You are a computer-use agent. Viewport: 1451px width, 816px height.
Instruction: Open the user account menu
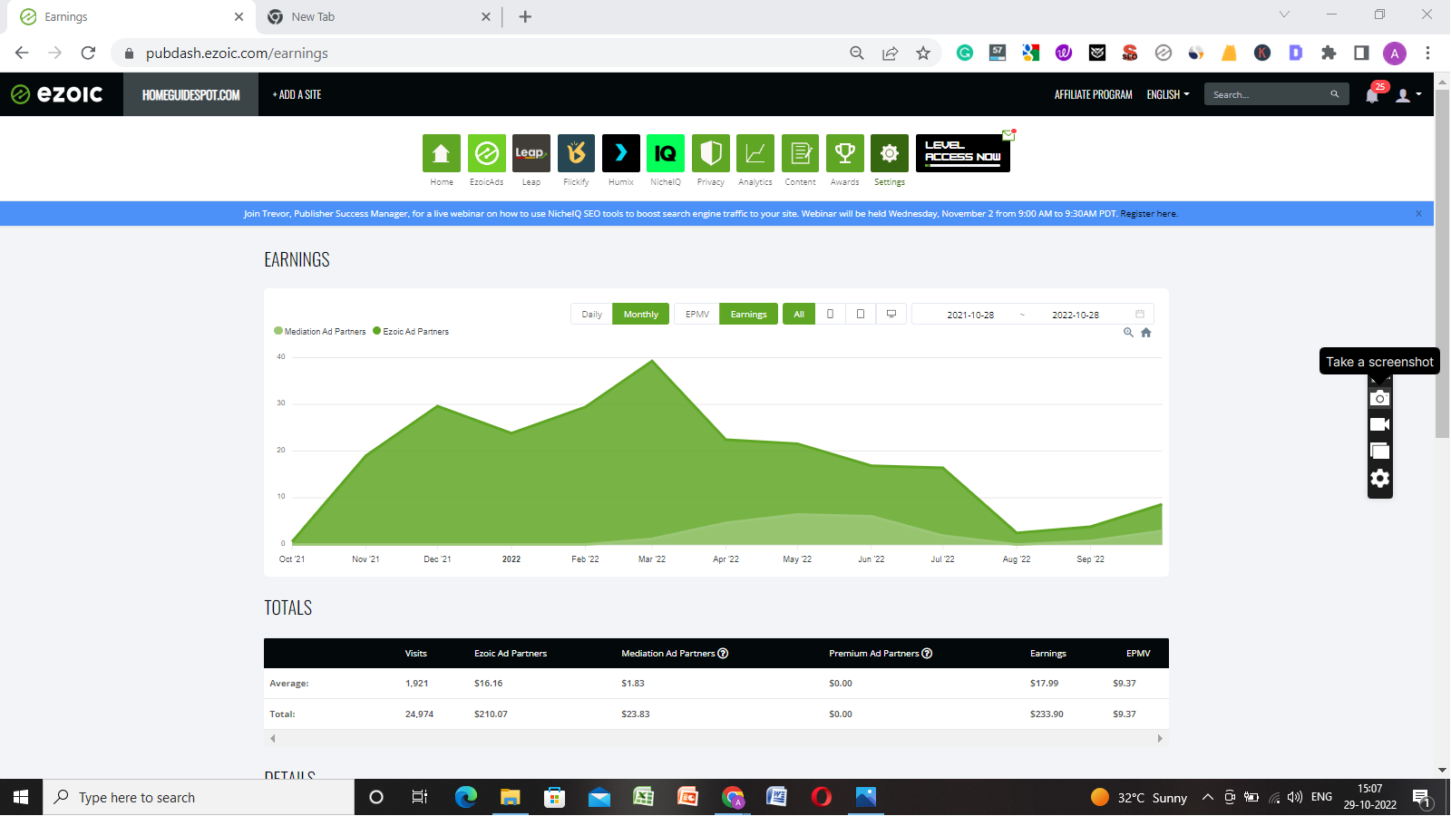tap(1408, 94)
